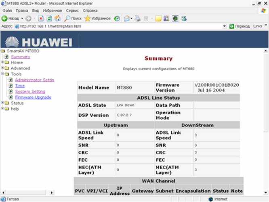Click the Link Down ADSL state value
269x202 pixels.
[125, 105]
